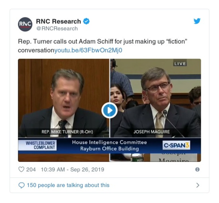Like the tweet with the heart icon

[x=21, y=170]
